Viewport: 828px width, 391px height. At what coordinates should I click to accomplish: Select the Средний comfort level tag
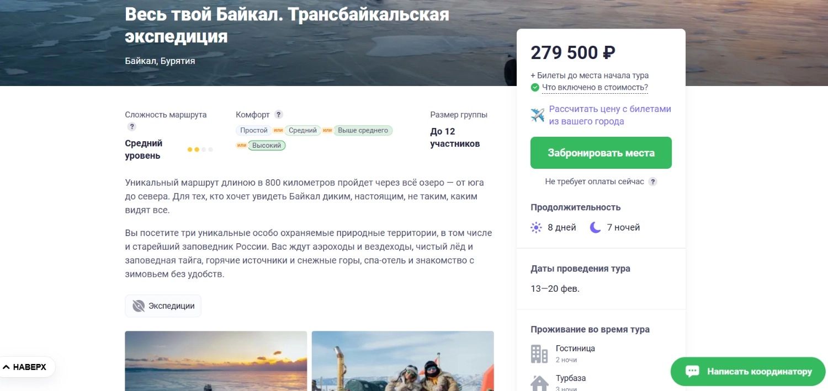(x=303, y=131)
